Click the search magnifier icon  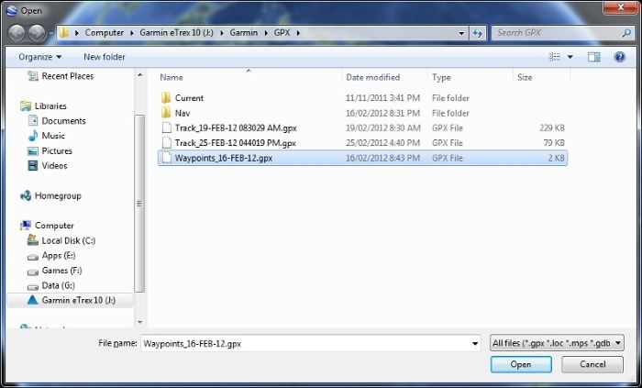pos(626,33)
